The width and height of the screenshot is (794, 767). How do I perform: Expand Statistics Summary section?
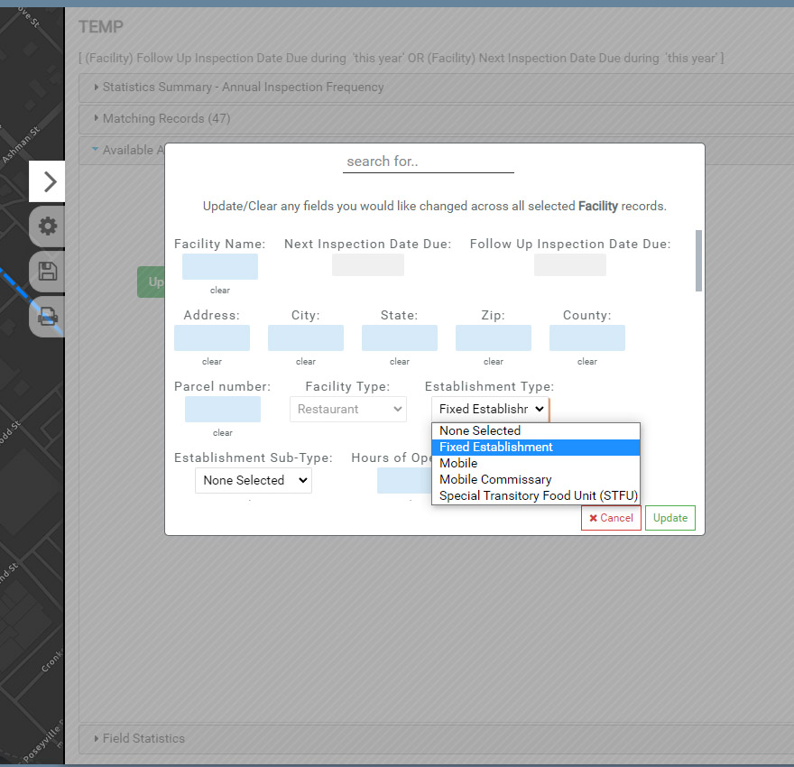(x=243, y=88)
